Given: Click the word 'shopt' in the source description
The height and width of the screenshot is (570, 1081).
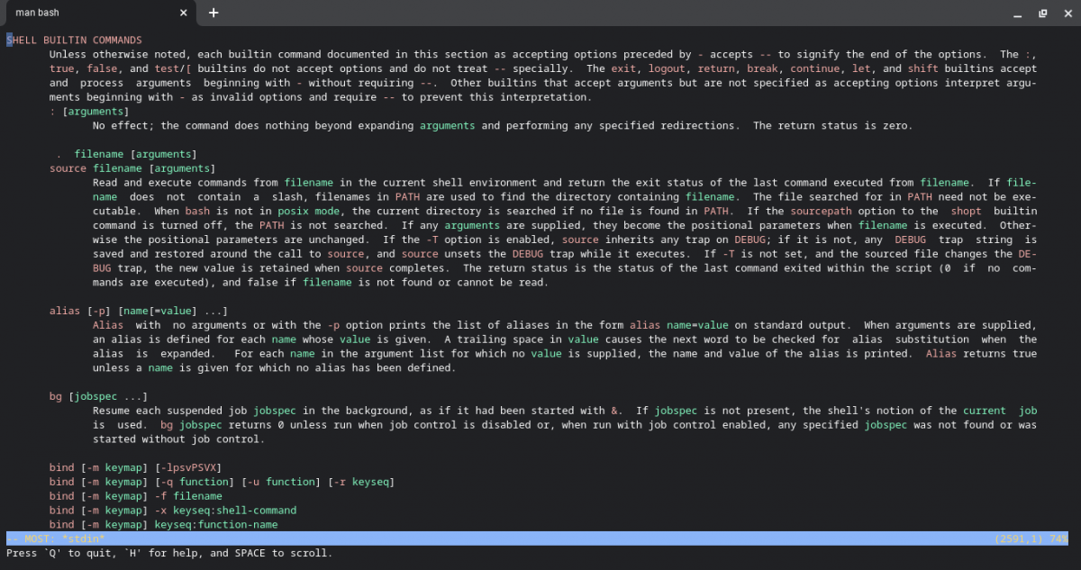Looking at the screenshot, I should tap(967, 211).
